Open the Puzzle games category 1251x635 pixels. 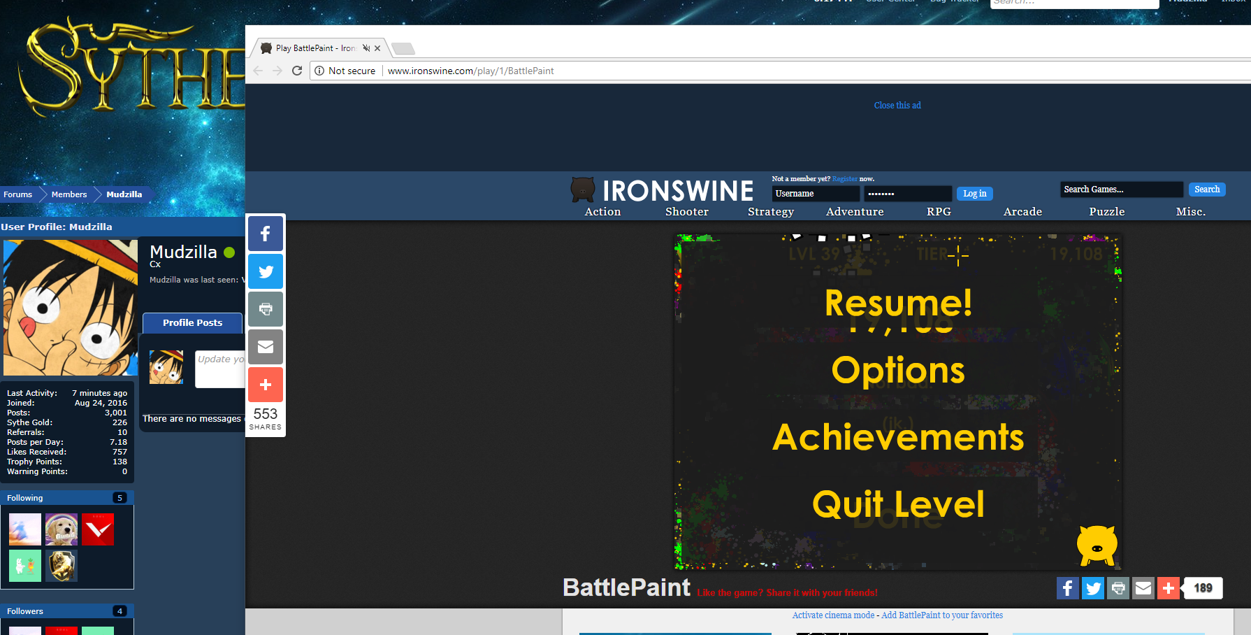(1107, 212)
